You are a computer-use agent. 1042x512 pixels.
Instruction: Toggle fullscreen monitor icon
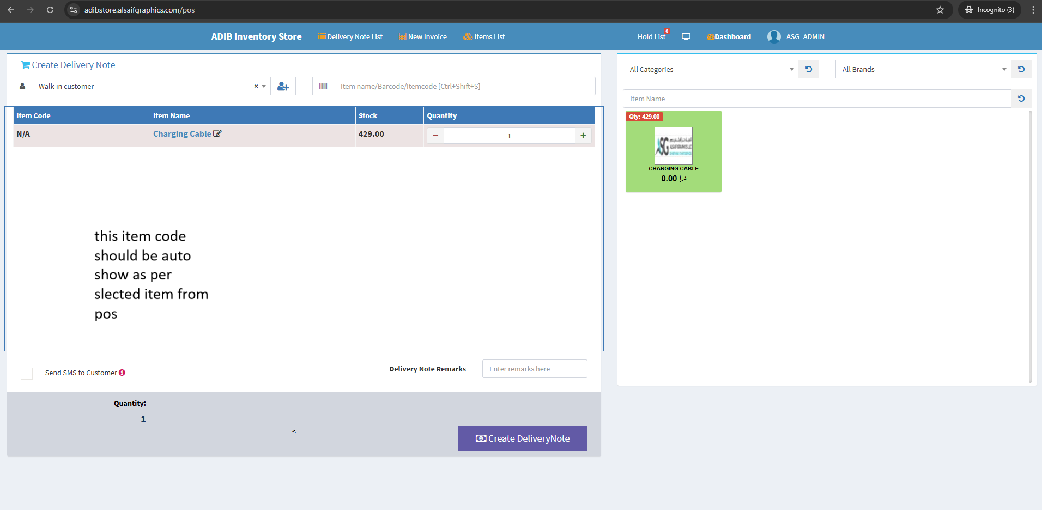click(686, 36)
